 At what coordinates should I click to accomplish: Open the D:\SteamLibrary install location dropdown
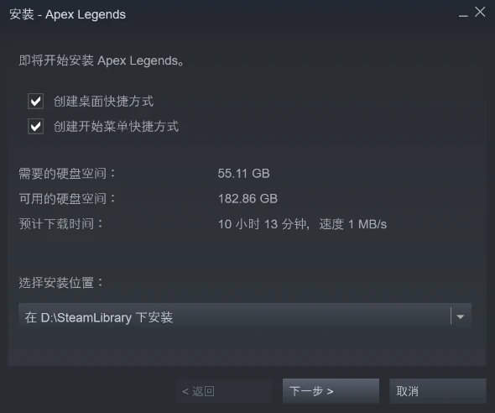point(245,316)
